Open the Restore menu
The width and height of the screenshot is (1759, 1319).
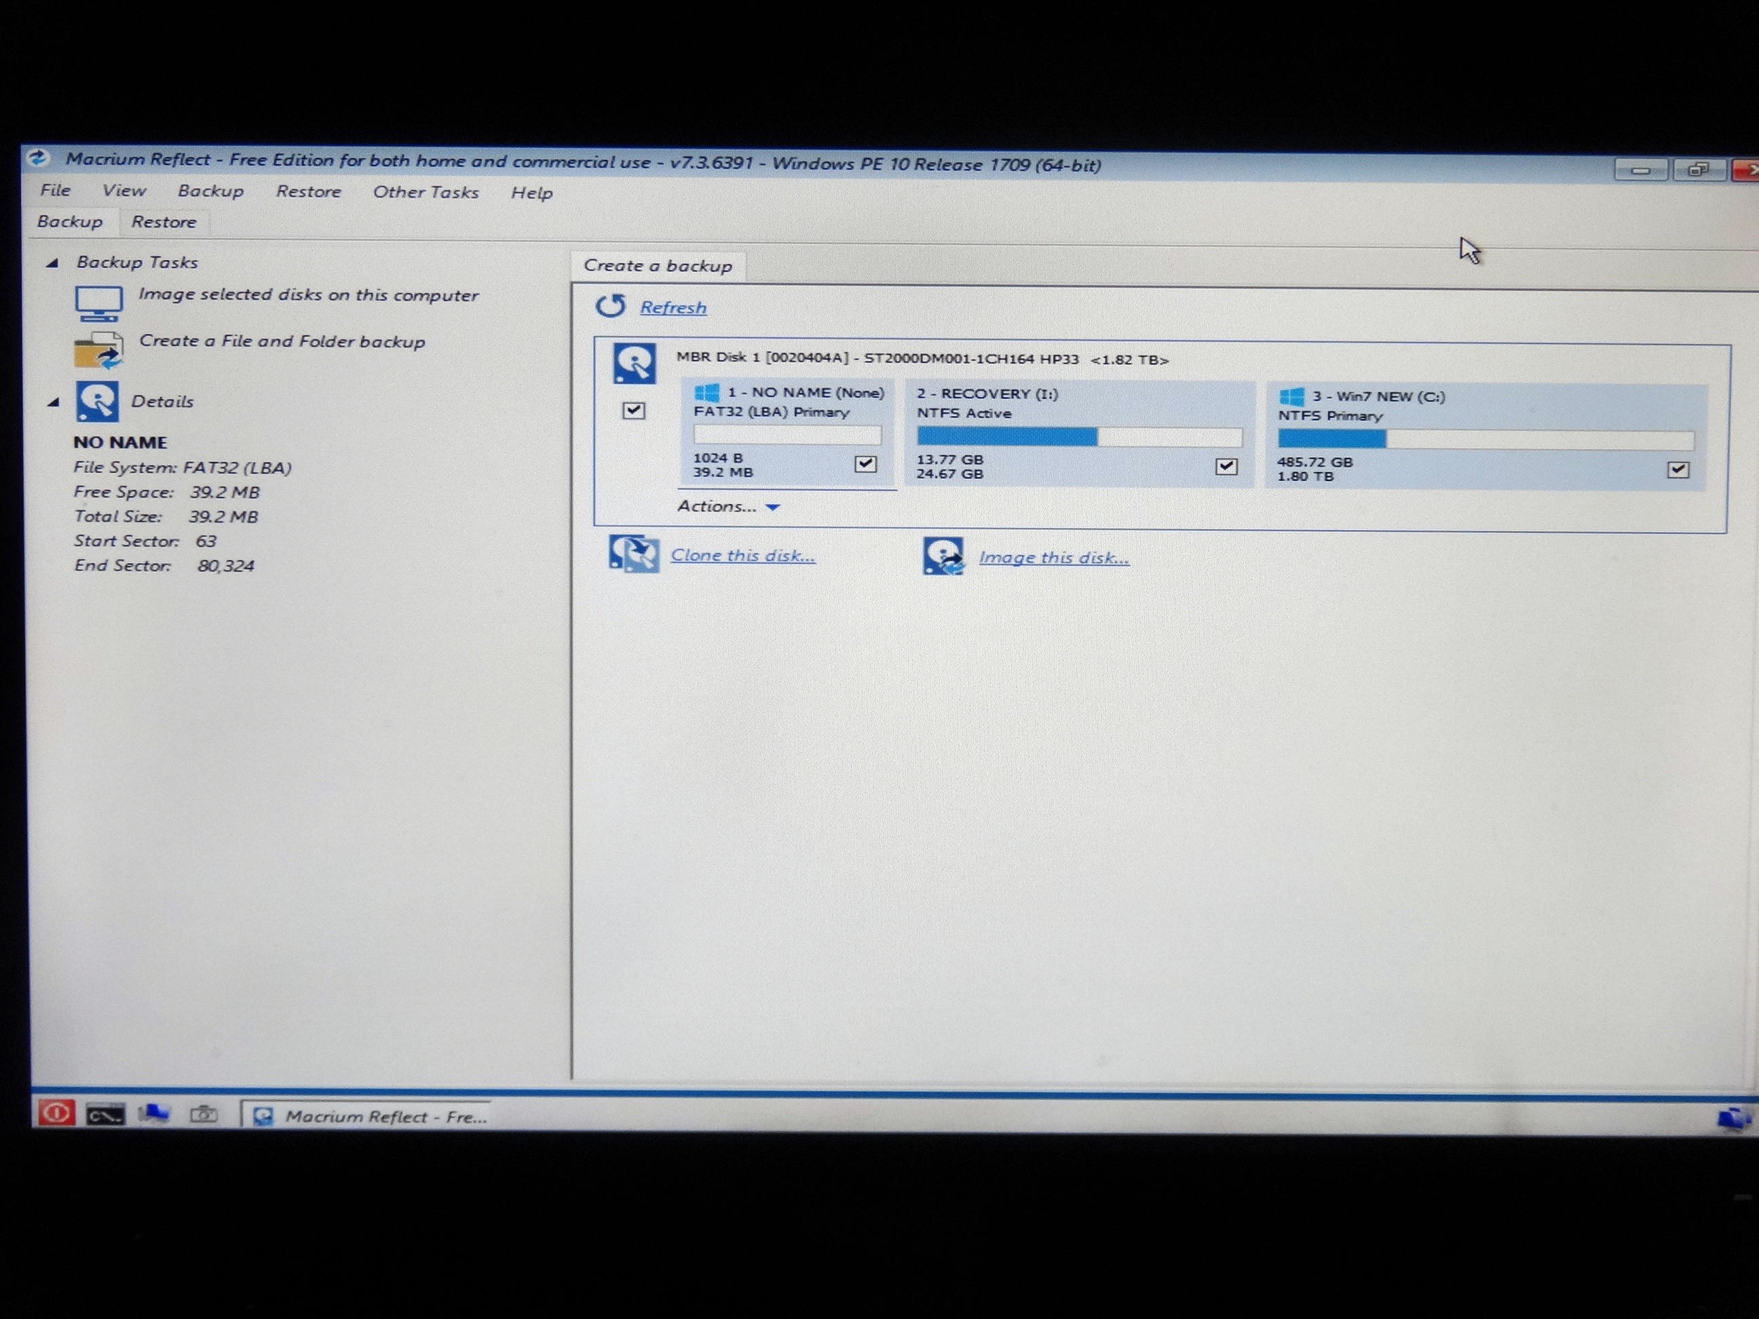tap(309, 191)
